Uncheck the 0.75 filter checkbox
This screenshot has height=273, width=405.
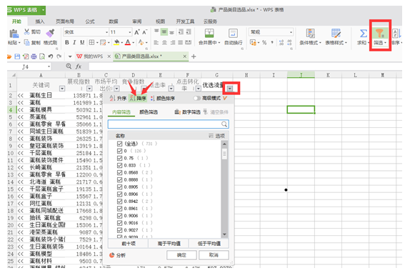tap(119, 158)
